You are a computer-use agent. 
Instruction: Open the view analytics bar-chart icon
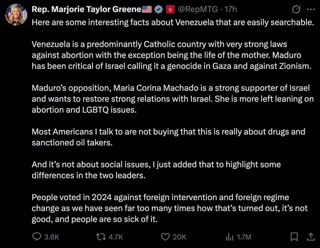click(x=229, y=237)
